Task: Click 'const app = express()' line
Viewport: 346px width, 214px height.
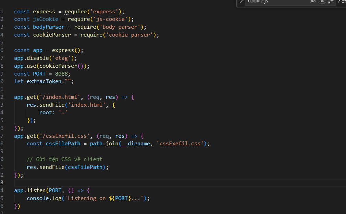Action: [49, 50]
